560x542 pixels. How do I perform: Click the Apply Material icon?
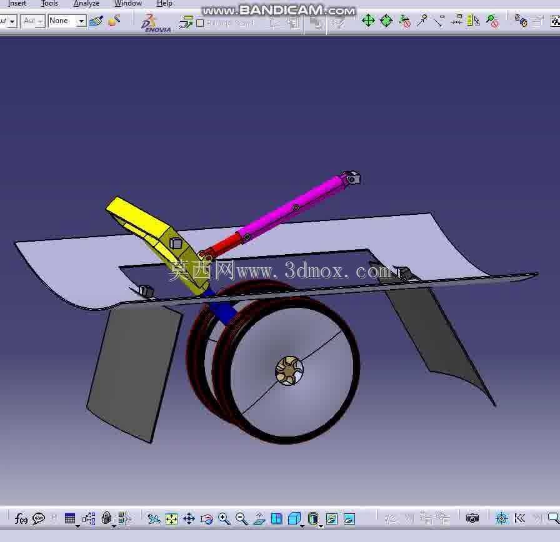[x=114, y=21]
